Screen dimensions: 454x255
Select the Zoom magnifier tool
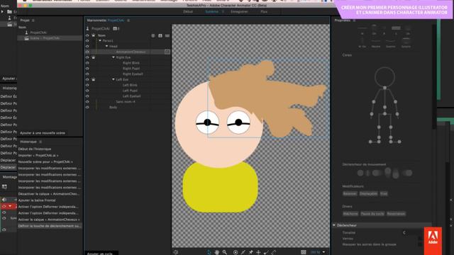point(225,252)
